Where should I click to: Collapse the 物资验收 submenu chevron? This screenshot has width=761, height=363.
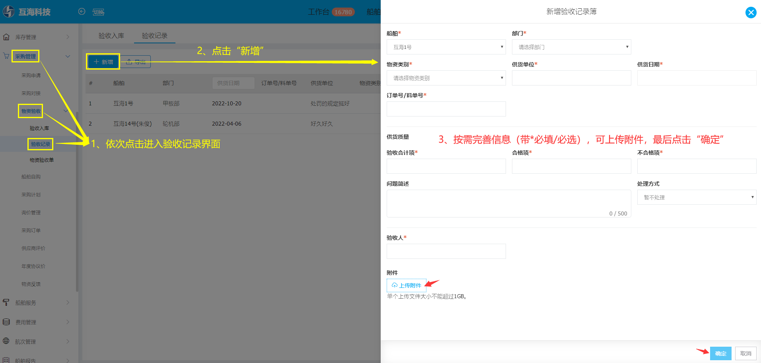coord(66,111)
